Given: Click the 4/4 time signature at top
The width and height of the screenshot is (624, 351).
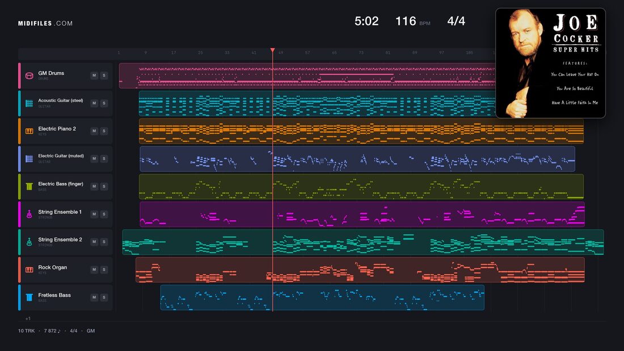Looking at the screenshot, I should click(x=456, y=21).
